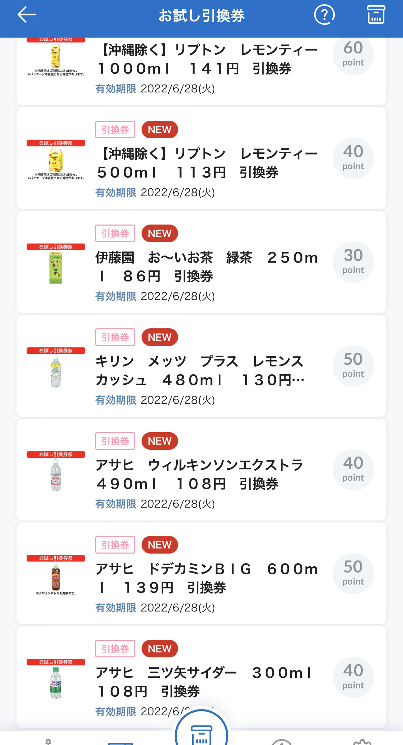Tap the 50 point badge for Dodekamin BIG
The width and height of the screenshot is (403, 745).
click(x=353, y=573)
